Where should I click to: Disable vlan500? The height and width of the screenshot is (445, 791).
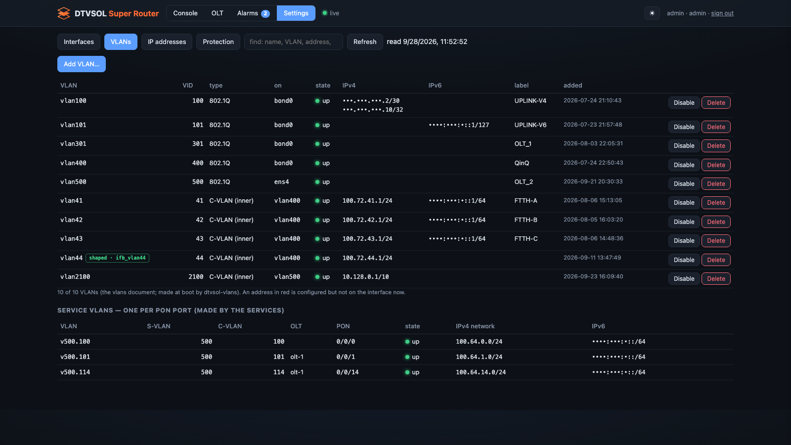point(684,184)
